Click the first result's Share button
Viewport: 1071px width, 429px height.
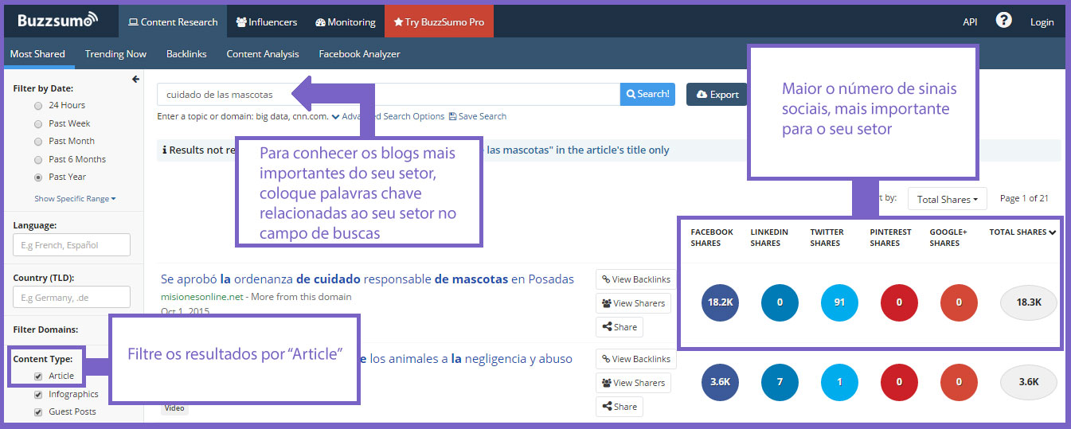click(x=619, y=327)
